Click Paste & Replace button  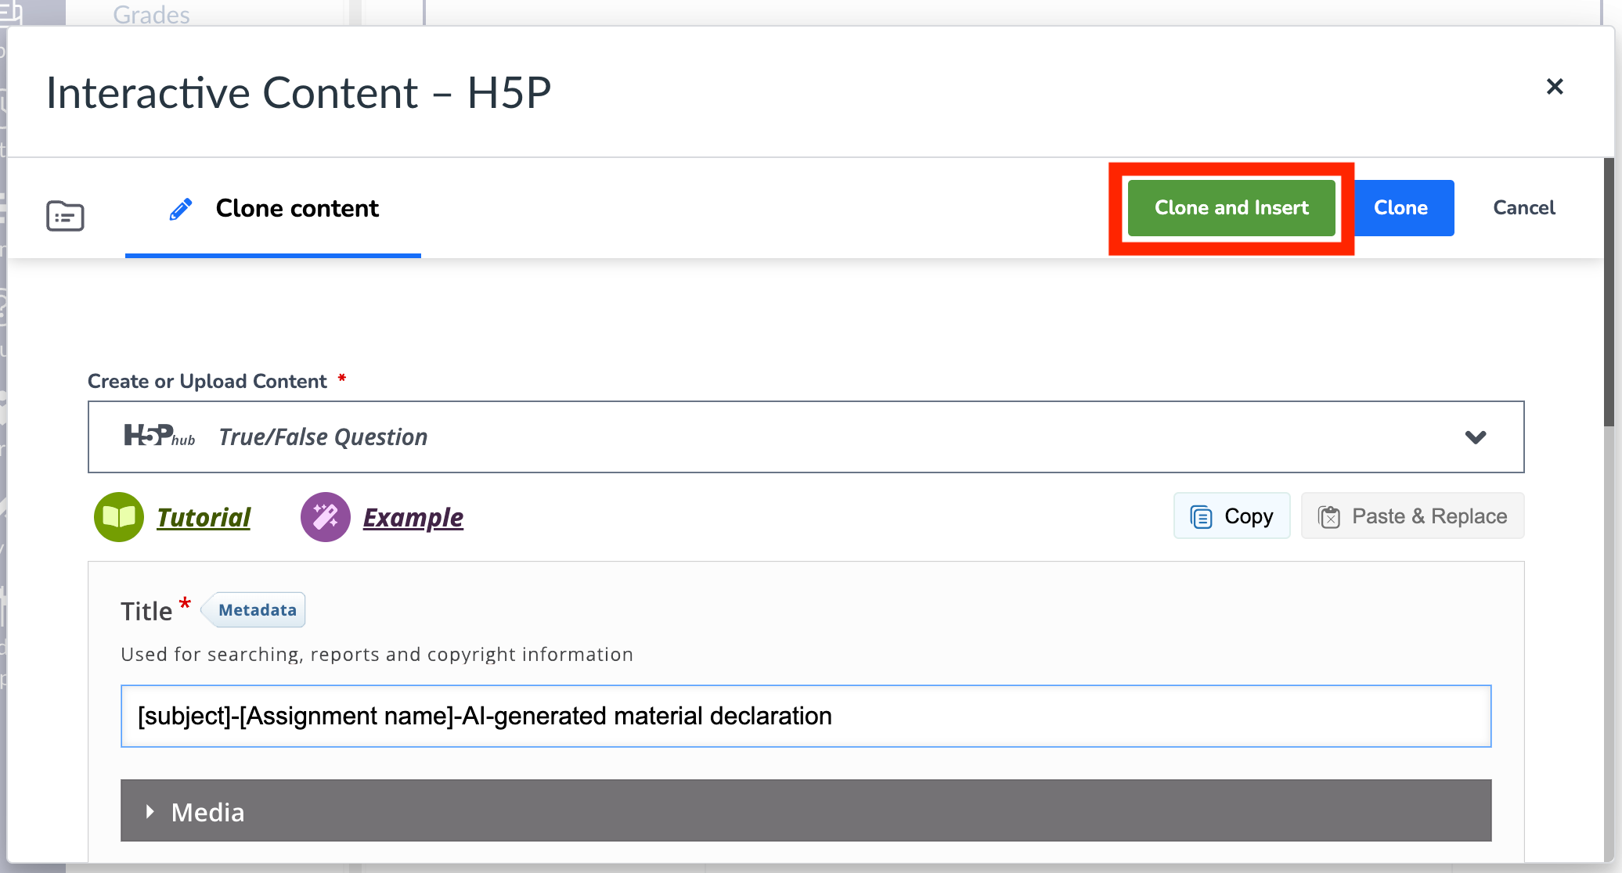pos(1412,516)
